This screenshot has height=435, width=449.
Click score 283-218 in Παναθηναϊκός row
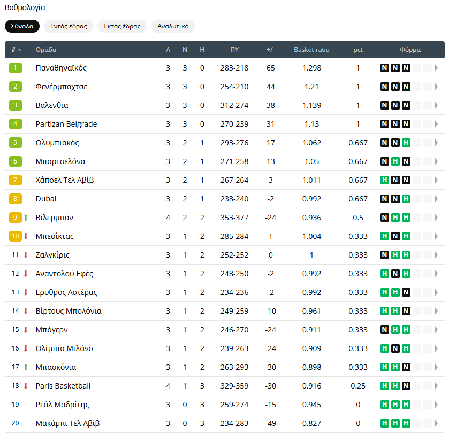click(x=234, y=68)
